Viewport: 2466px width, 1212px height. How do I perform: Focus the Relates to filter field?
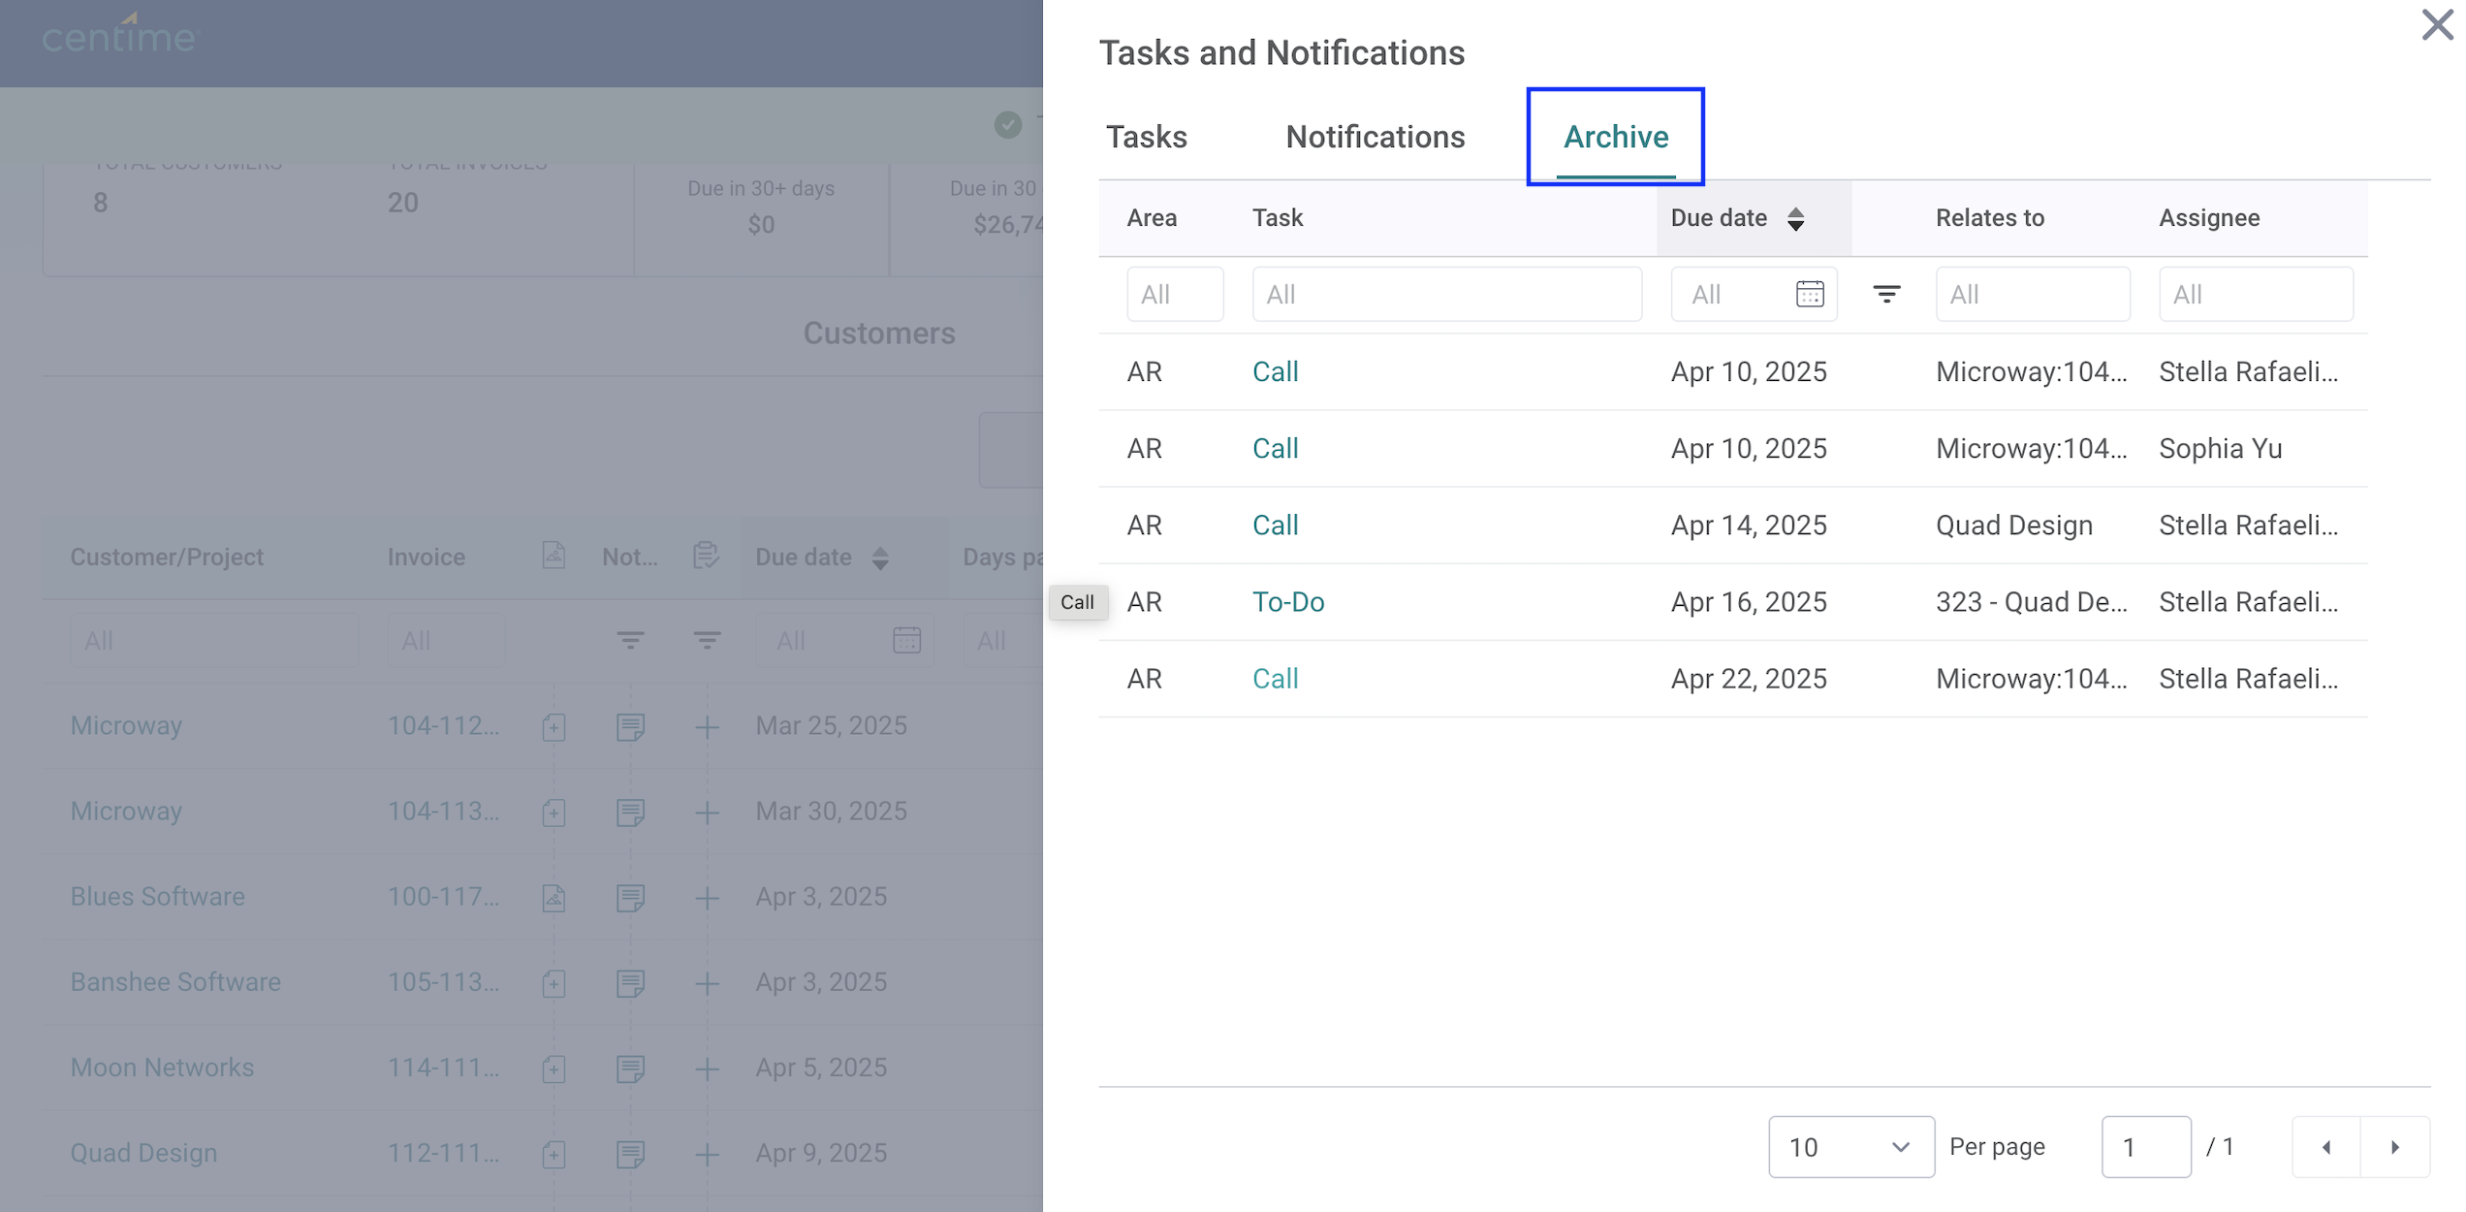[2033, 294]
